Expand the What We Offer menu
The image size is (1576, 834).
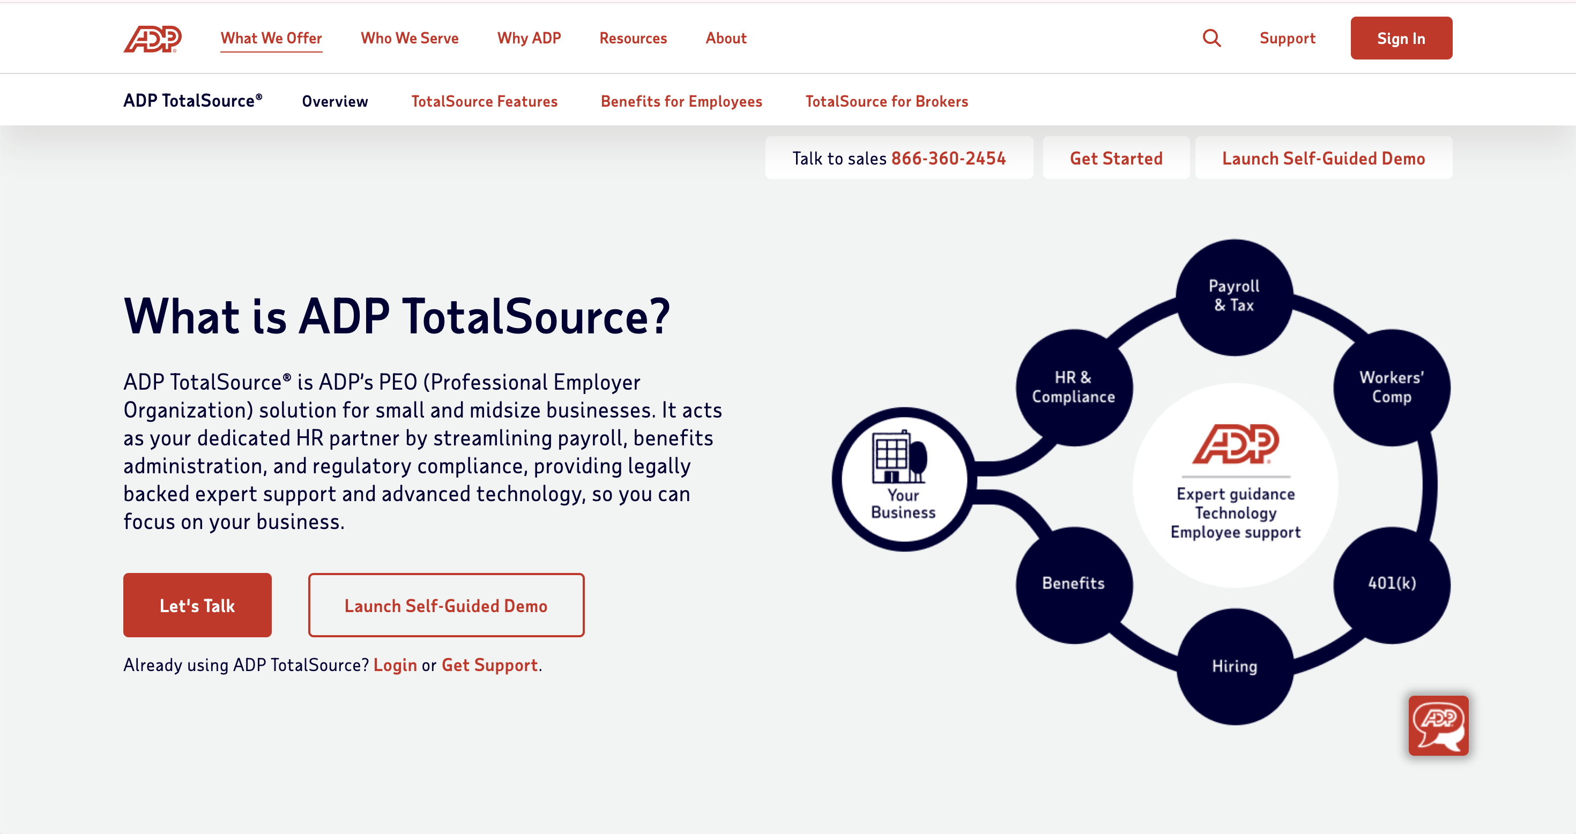click(271, 39)
